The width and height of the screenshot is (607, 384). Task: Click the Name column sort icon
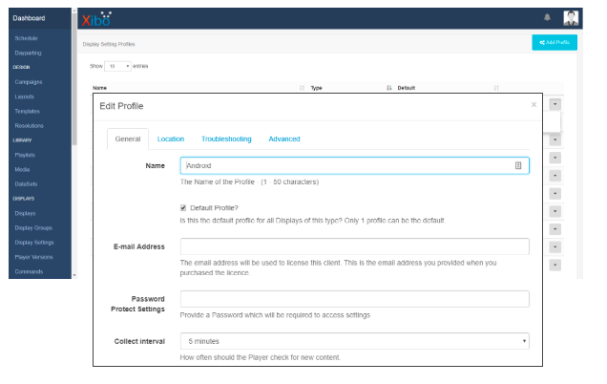point(302,88)
